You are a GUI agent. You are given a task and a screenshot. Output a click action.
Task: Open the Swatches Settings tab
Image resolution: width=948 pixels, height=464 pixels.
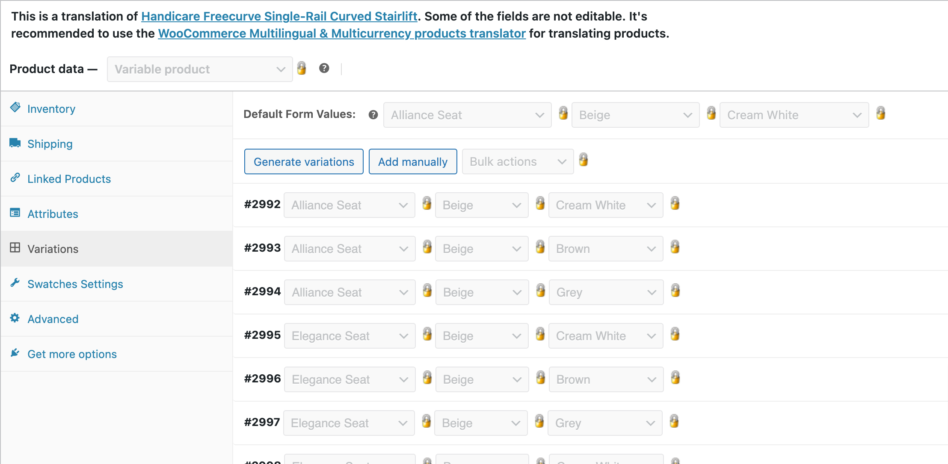point(75,284)
